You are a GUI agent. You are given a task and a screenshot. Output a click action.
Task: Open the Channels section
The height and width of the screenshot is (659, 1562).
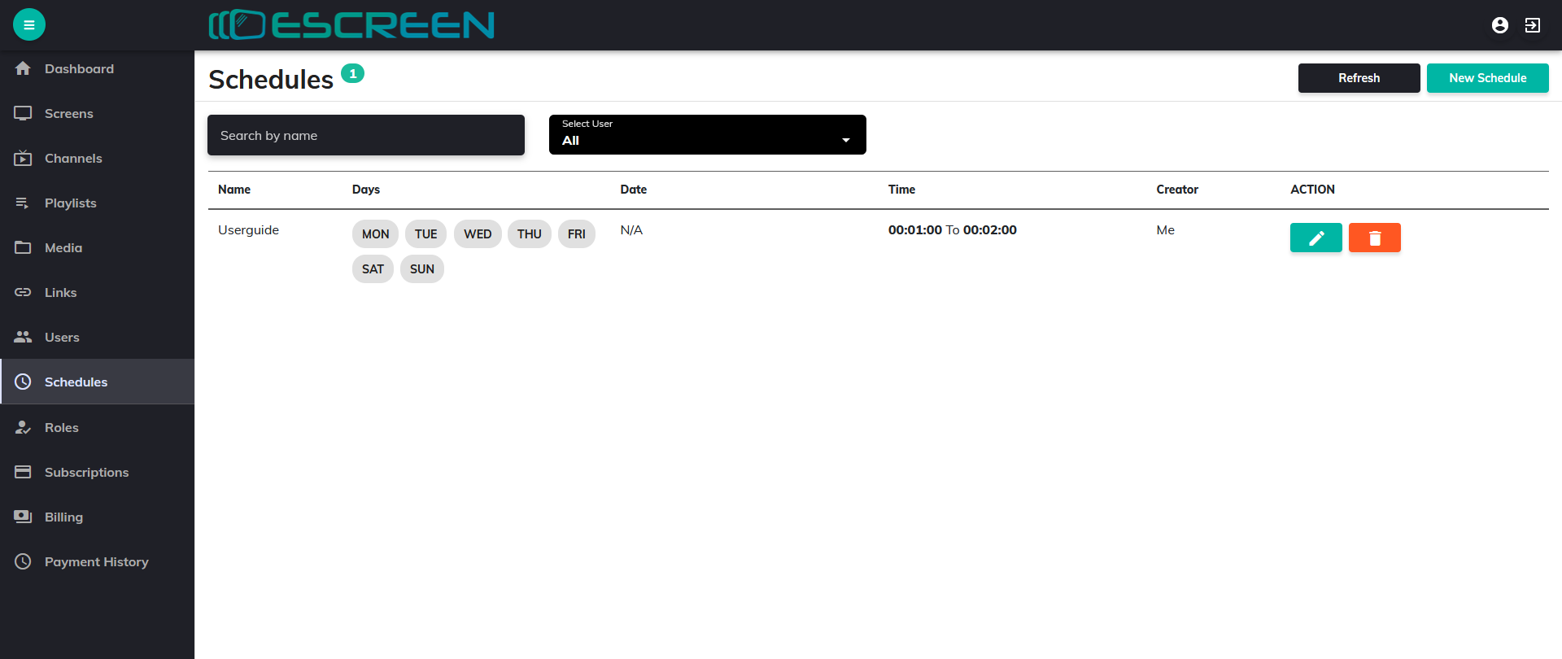tap(73, 159)
